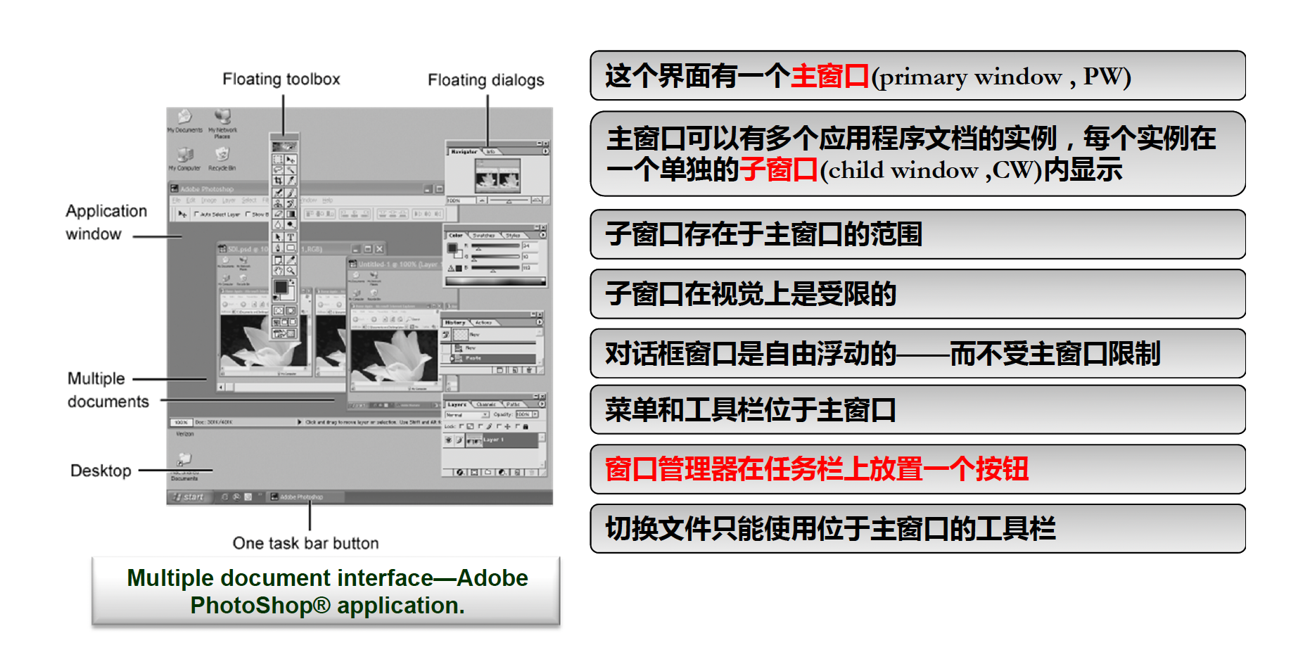Select the Eraser tool in toolbox

point(278,214)
